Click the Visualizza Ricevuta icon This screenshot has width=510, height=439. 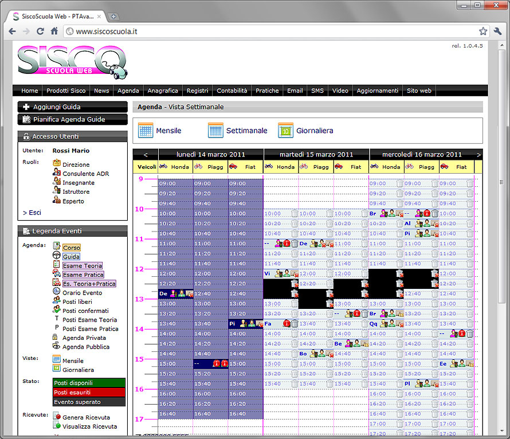57,426
